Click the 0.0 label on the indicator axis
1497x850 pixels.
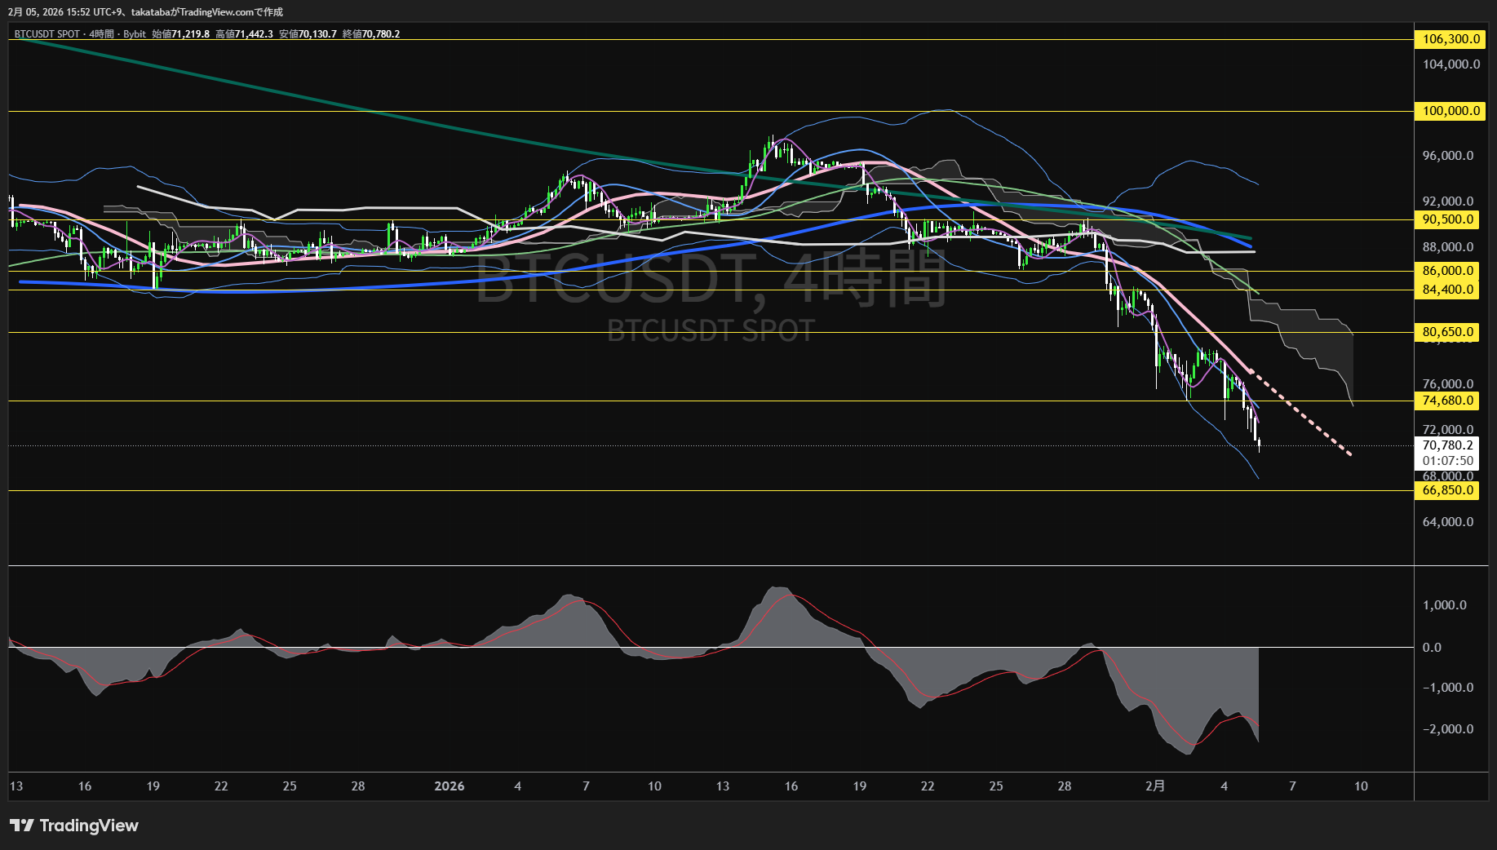tap(1432, 648)
